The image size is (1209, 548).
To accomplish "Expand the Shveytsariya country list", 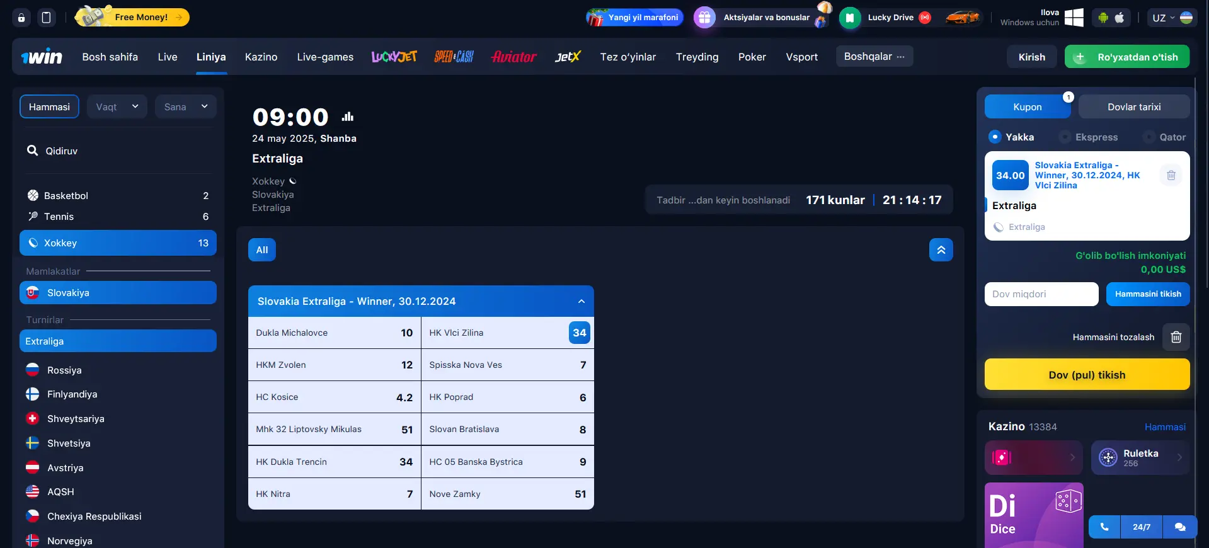I will [x=118, y=419].
